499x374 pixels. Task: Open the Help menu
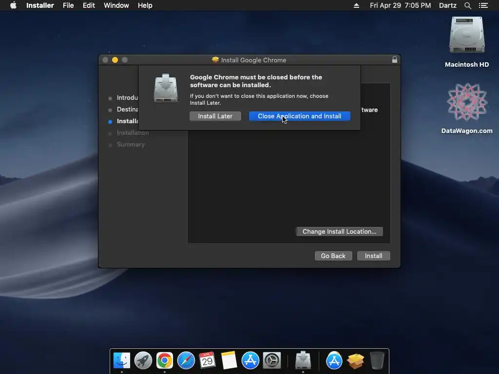[x=145, y=5]
